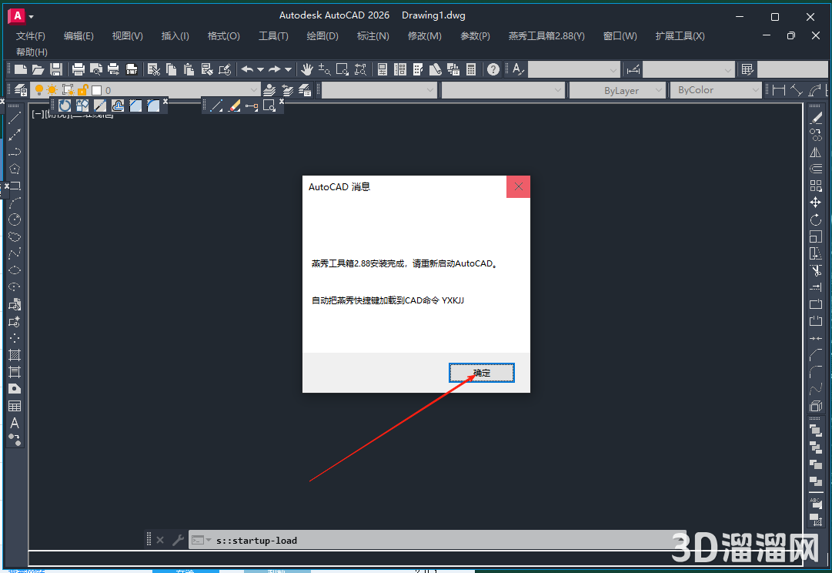Image resolution: width=832 pixels, height=573 pixels.
Task: Select the Line drawing tool
Action: [15, 118]
